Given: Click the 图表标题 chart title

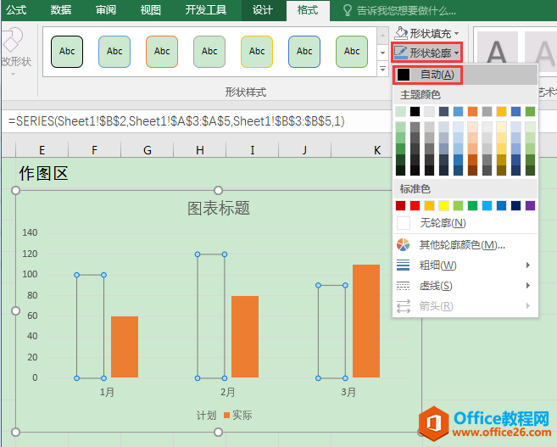Looking at the screenshot, I should 219,208.
